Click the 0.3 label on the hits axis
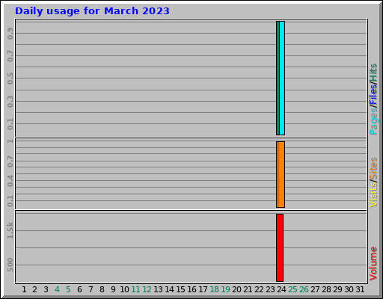This screenshot has height=299, width=383. [10, 102]
